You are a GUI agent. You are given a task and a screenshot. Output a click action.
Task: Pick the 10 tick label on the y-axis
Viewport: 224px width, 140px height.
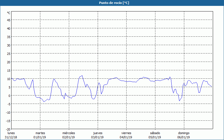pyautogui.click(x=8, y=79)
